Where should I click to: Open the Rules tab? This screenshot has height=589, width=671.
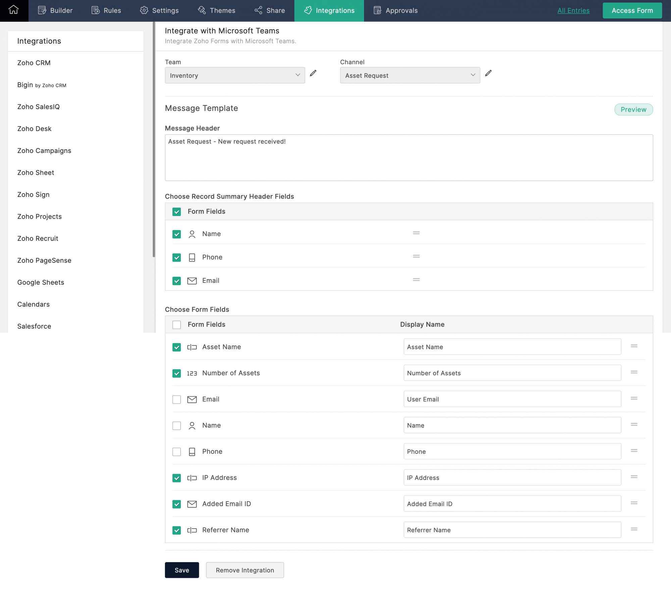click(106, 10)
